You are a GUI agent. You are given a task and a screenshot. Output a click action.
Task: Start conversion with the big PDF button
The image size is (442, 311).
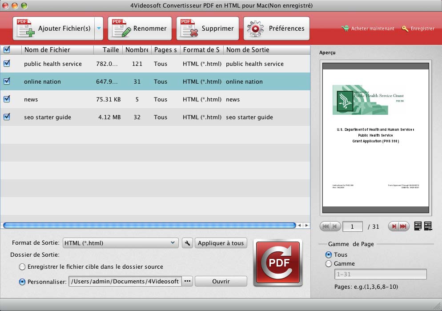point(278,262)
